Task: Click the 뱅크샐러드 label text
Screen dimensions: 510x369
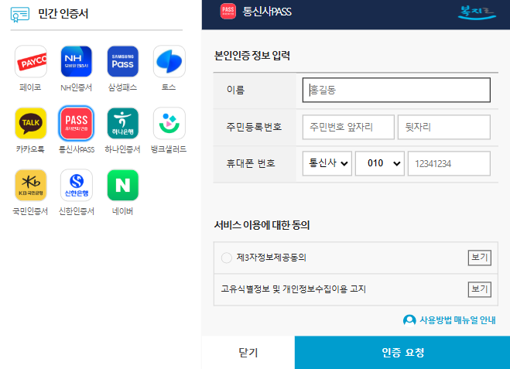Action: [x=169, y=149]
